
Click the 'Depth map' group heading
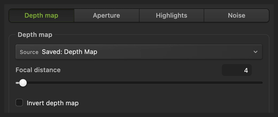pyautogui.click(x=35, y=35)
